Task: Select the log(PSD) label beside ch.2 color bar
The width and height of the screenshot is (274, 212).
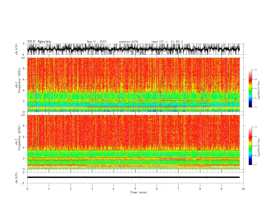Action: 259,148
